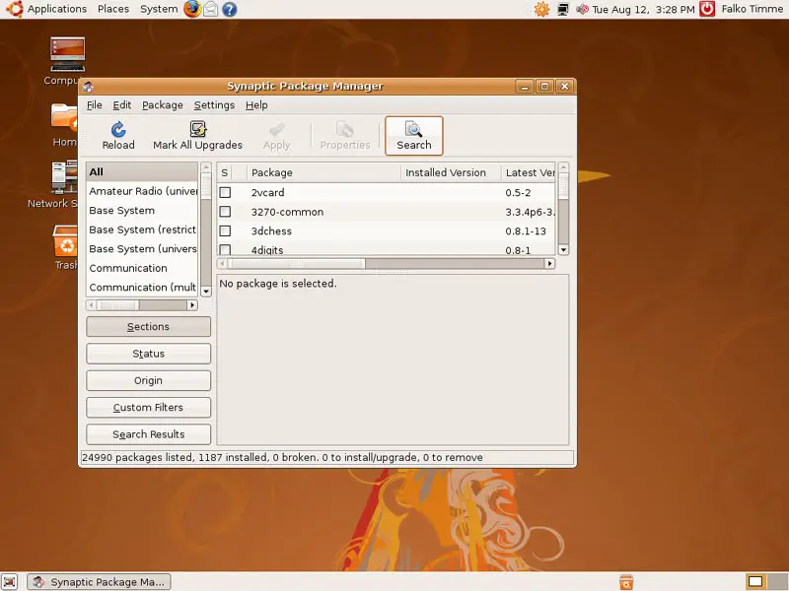Select the 3dchess package row
Viewport: 789px width, 591px height.
tap(387, 231)
